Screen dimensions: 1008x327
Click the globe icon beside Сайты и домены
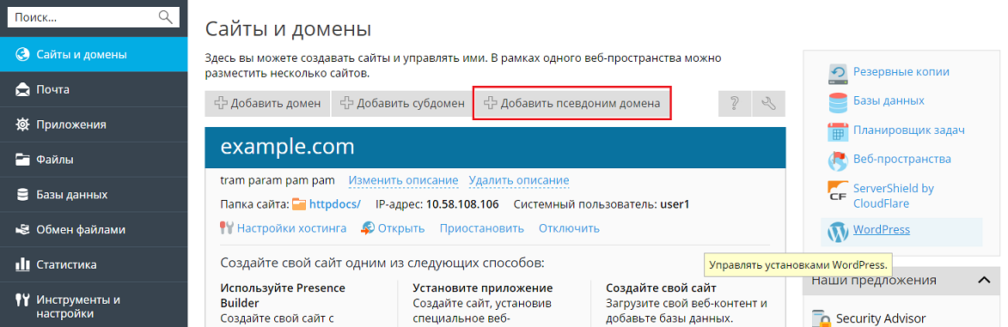(x=22, y=55)
